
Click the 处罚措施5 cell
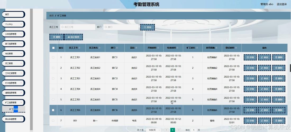click(x=212, y=100)
